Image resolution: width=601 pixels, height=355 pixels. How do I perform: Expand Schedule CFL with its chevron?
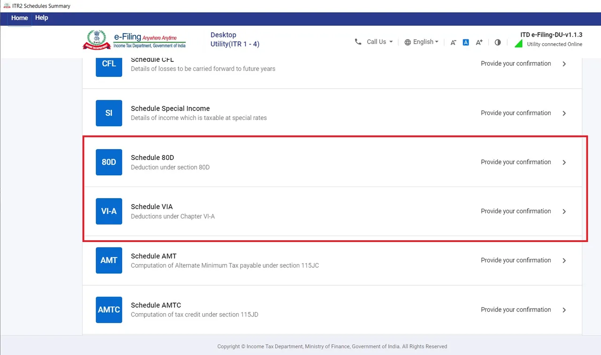click(x=564, y=64)
